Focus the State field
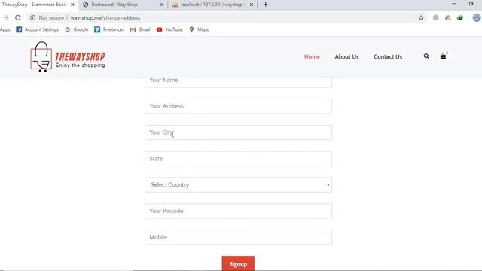Viewport: 482px width, 271px height. (x=238, y=159)
